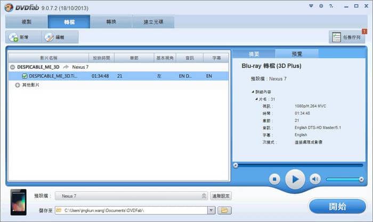Click the red task queue count badge

(364, 31)
